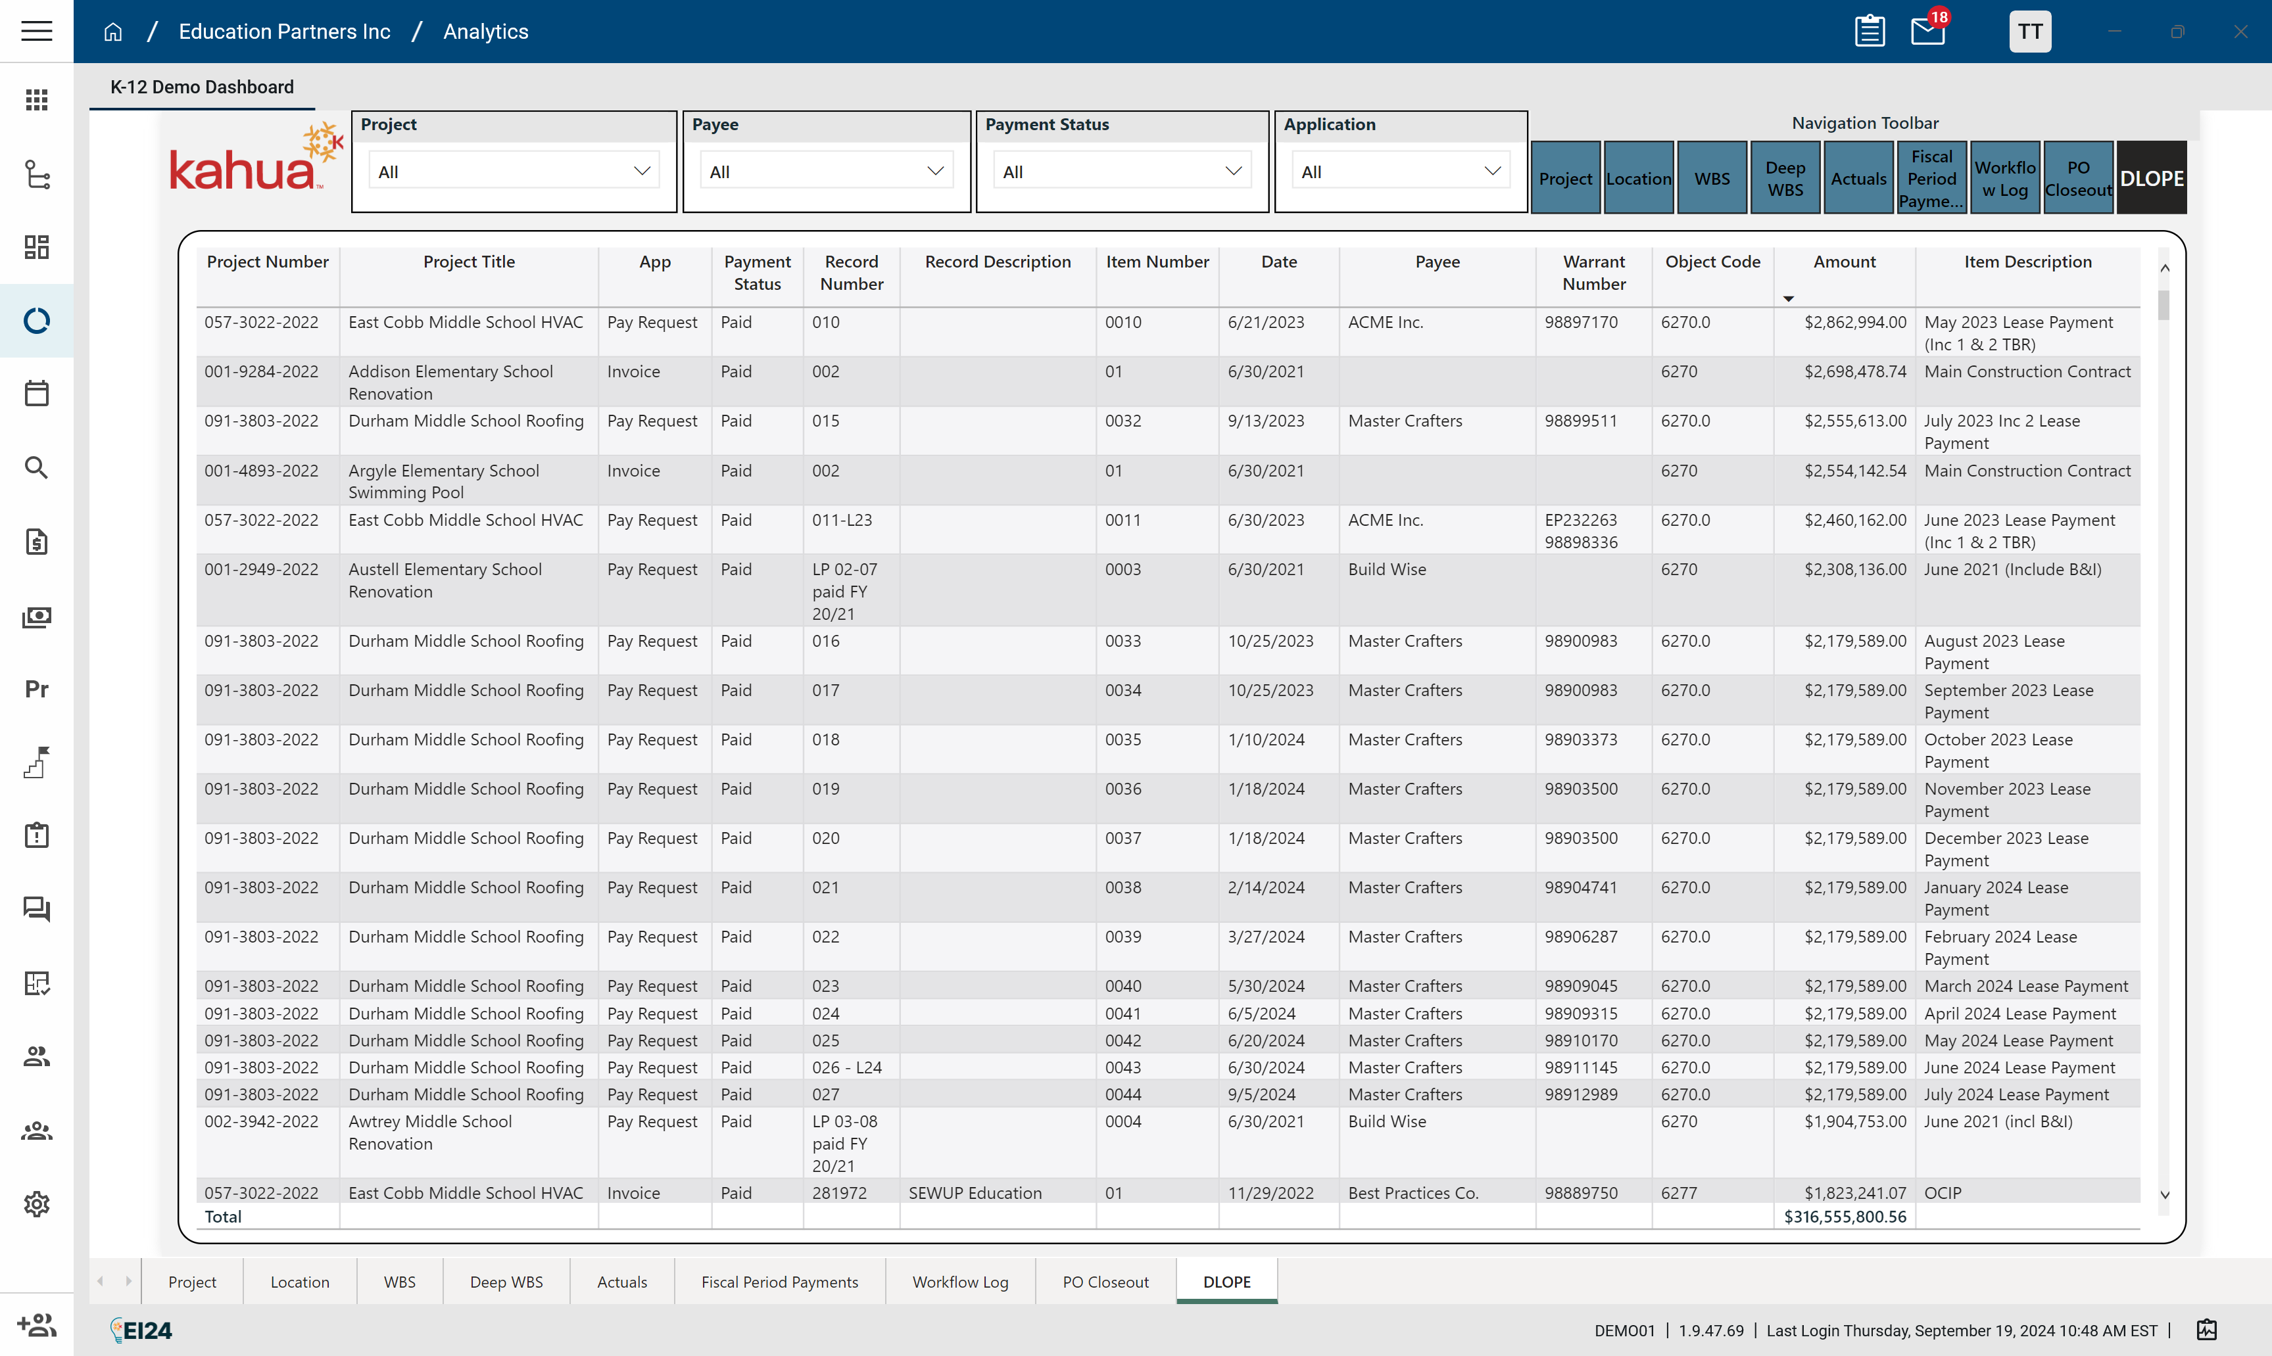Image resolution: width=2272 pixels, height=1356 pixels.
Task: Click the PO Closeout navigation button
Action: point(2077,178)
